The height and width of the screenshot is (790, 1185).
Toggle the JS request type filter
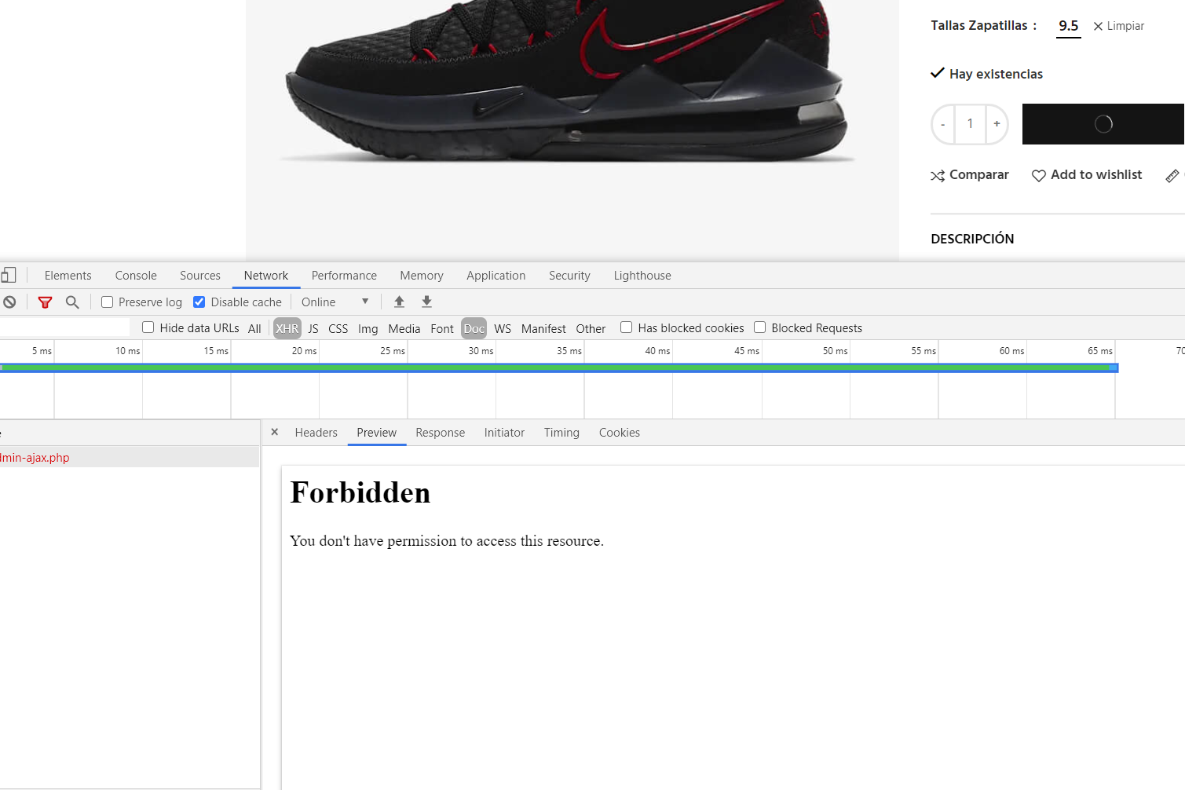pos(313,328)
